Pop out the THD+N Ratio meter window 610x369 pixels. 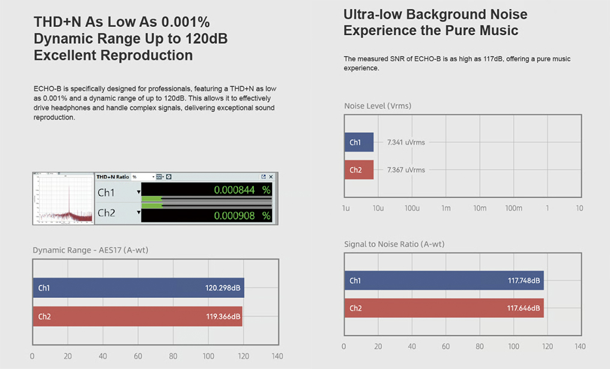[264, 177]
